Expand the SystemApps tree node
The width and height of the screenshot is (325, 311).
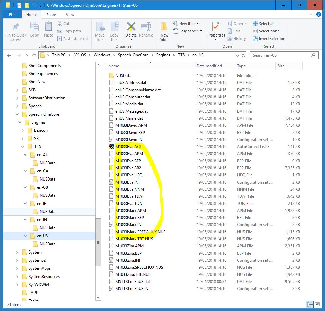17,268
